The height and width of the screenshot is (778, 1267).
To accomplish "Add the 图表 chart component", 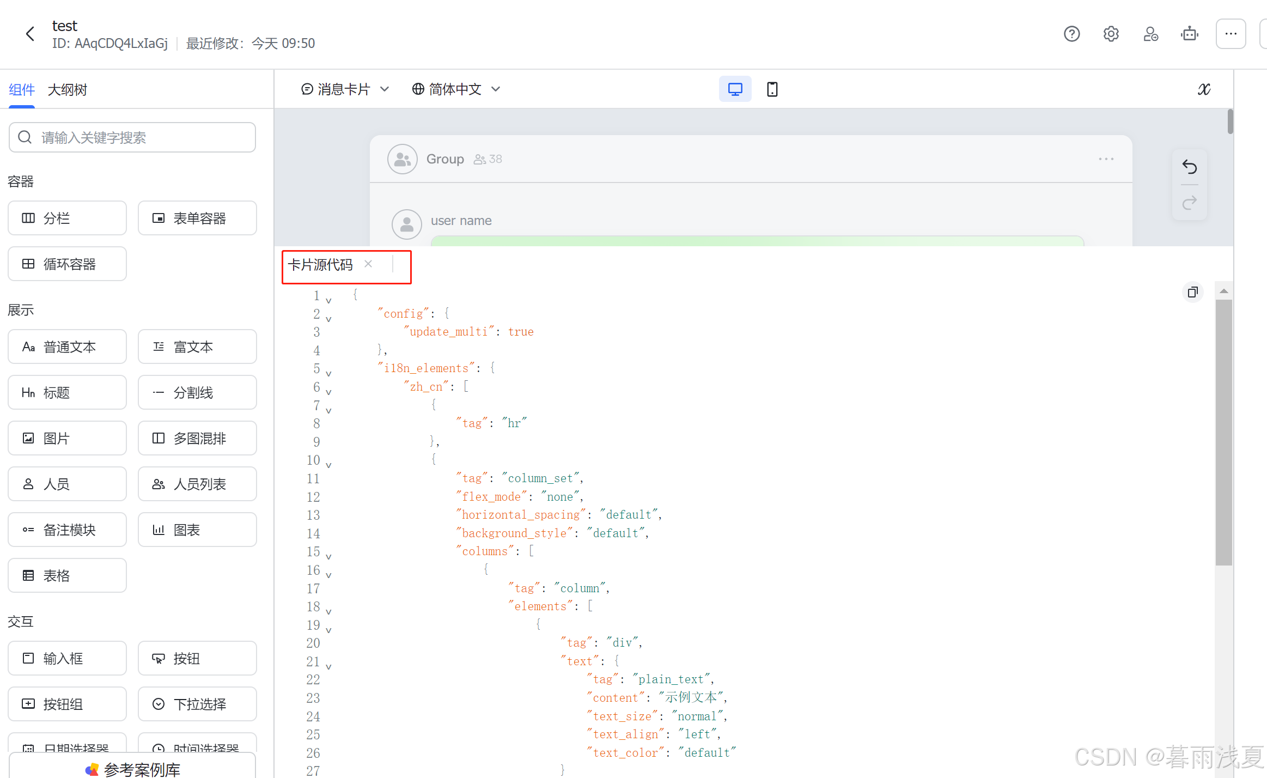I will pos(197,530).
